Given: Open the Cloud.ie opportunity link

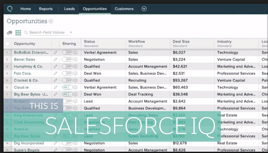Looking at the screenshot, I should (21, 87).
